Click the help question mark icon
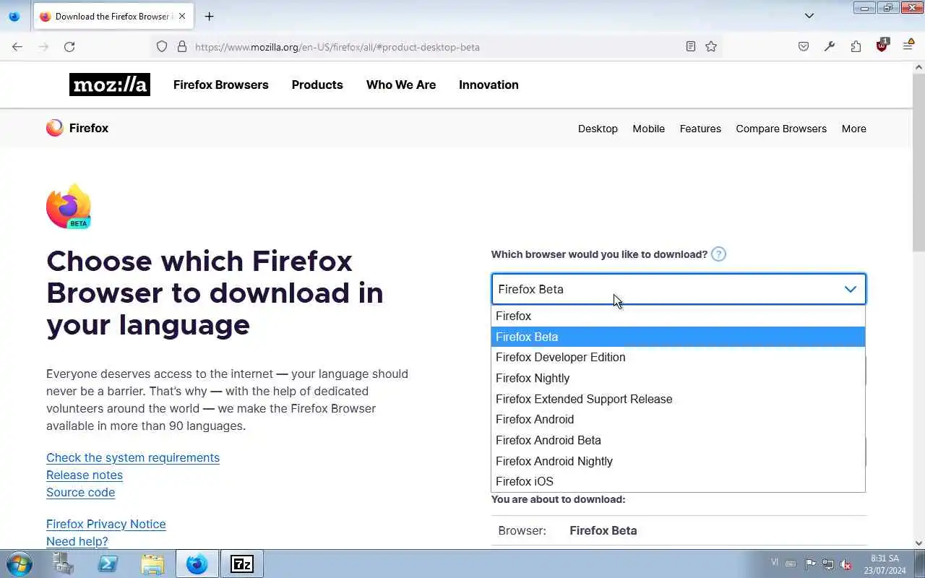 point(718,254)
